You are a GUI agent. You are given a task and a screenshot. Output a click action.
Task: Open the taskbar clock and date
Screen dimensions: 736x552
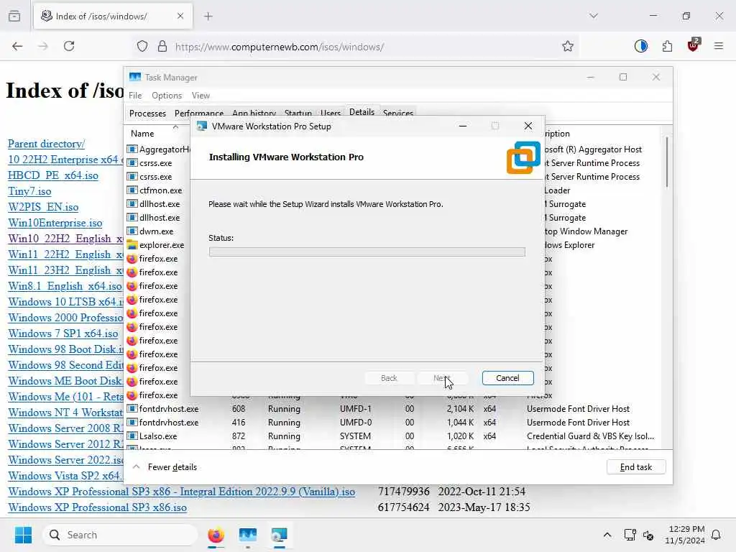(684, 535)
